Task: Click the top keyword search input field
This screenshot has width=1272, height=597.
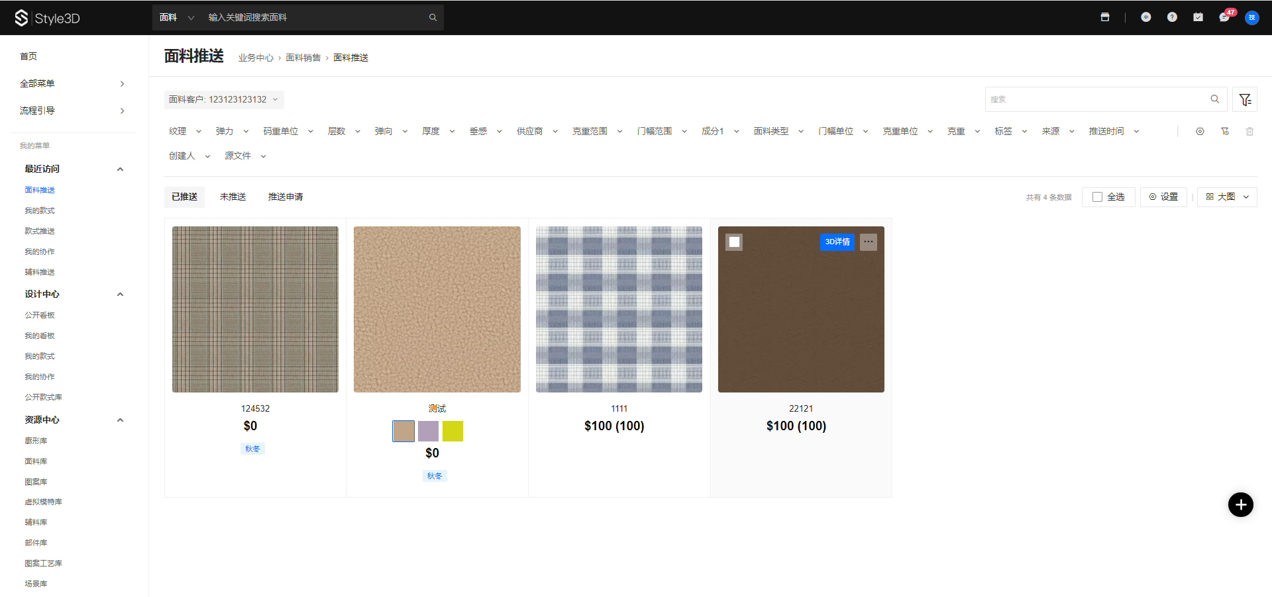Action: (315, 18)
